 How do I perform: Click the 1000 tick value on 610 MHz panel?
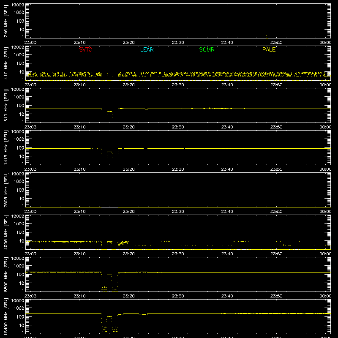pos(19,97)
